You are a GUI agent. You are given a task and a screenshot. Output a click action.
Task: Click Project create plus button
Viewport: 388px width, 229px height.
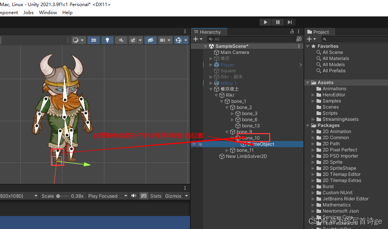(x=311, y=39)
